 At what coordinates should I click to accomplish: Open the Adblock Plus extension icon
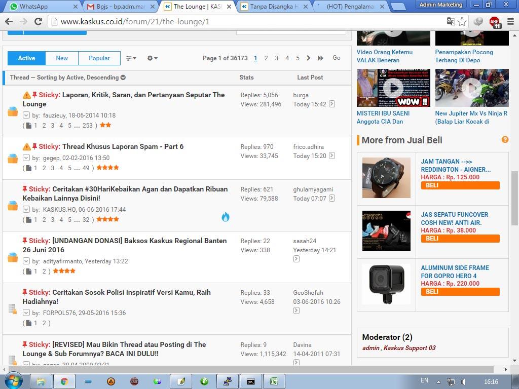pos(495,22)
